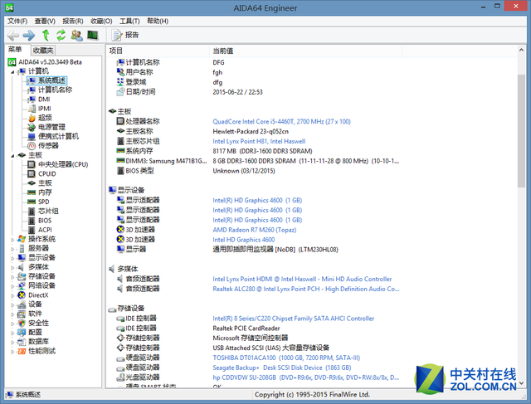Click the 软件 software icon
Image resolution: width=531 pixels, height=404 pixels.
[x=22, y=314]
